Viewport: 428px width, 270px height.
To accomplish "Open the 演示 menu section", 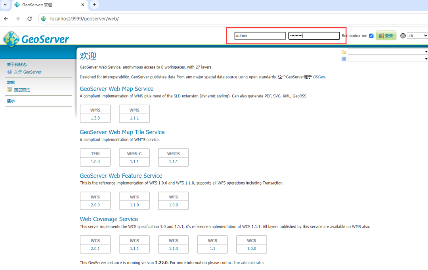I will 11,101.
